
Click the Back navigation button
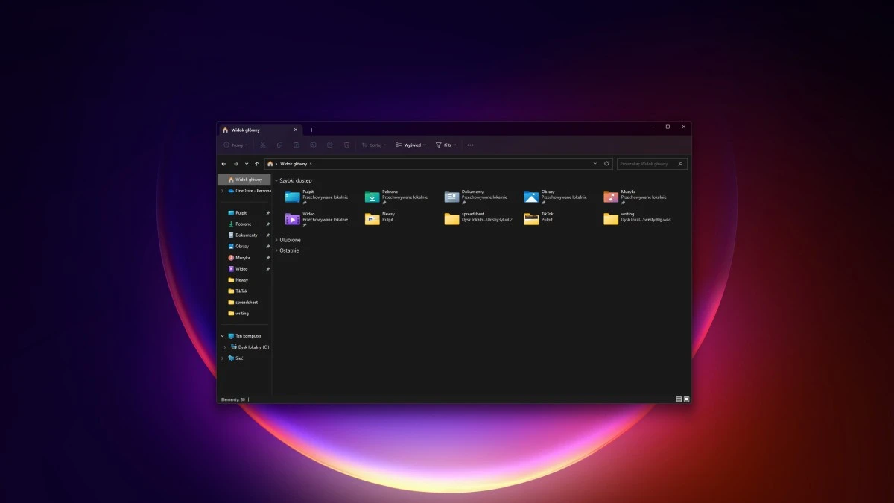(x=223, y=163)
